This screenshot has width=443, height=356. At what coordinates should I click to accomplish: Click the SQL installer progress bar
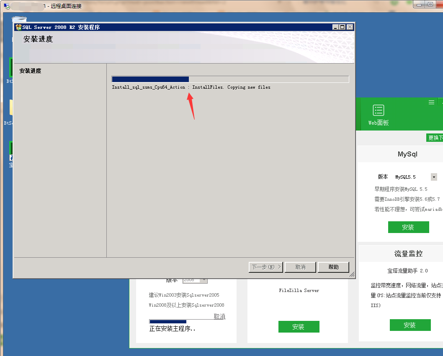pyautogui.click(x=230, y=79)
